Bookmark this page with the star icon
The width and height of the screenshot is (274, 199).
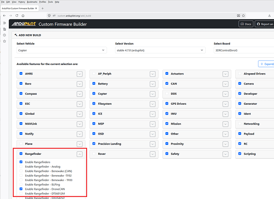[243, 16]
